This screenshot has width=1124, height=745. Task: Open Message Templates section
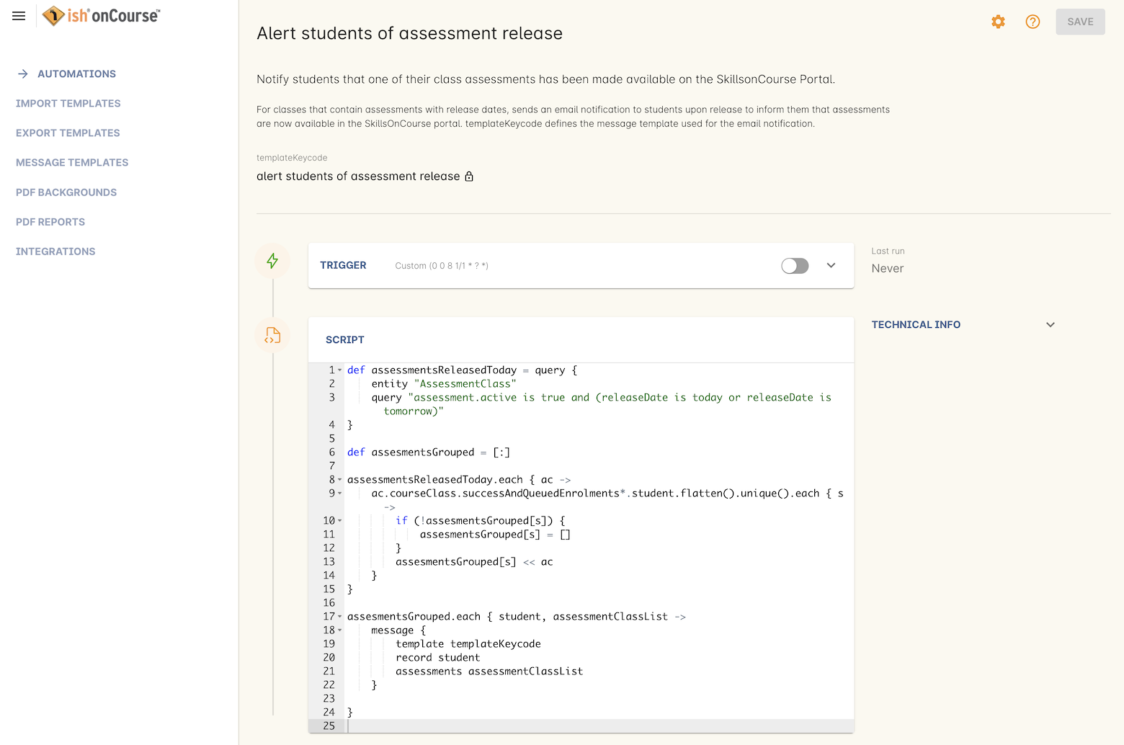click(72, 163)
